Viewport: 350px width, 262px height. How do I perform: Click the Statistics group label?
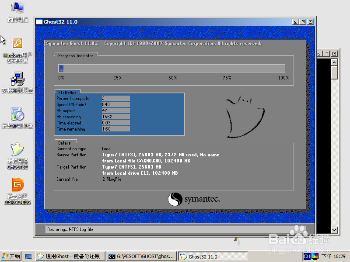tap(67, 93)
